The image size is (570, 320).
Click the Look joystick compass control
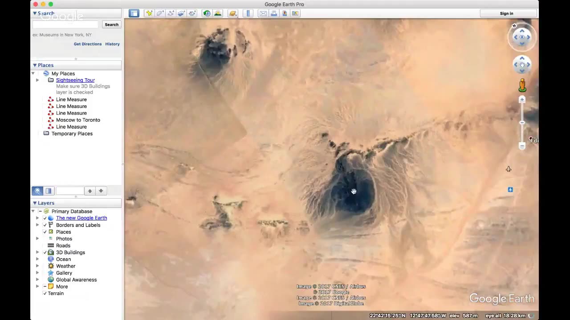522,37
